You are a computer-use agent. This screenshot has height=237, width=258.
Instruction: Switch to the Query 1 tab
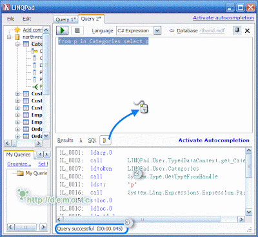(66, 19)
